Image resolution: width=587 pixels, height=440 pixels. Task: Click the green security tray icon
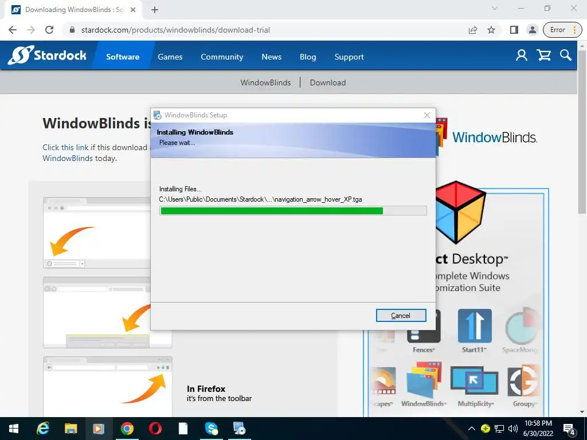point(486,429)
